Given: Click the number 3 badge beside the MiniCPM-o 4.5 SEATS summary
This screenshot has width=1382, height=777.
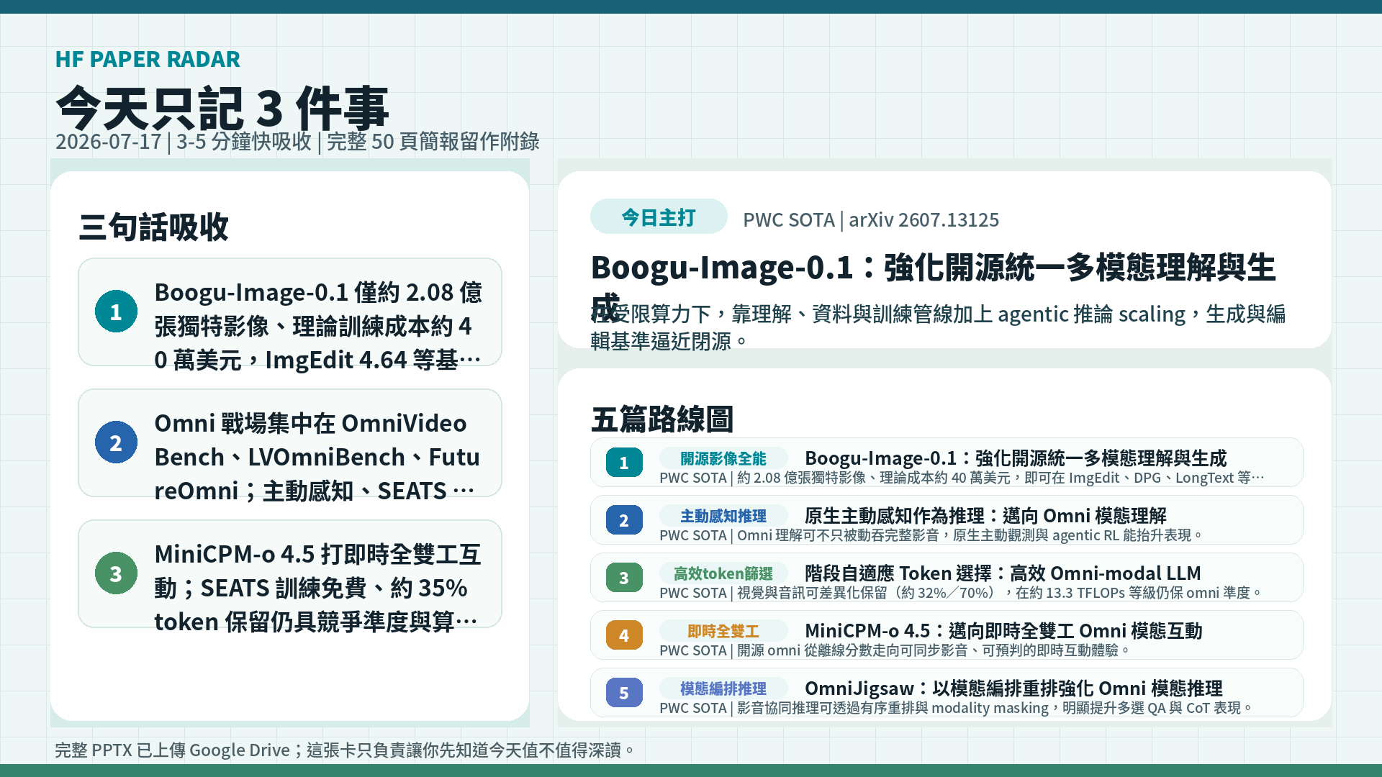Looking at the screenshot, I should click(116, 573).
